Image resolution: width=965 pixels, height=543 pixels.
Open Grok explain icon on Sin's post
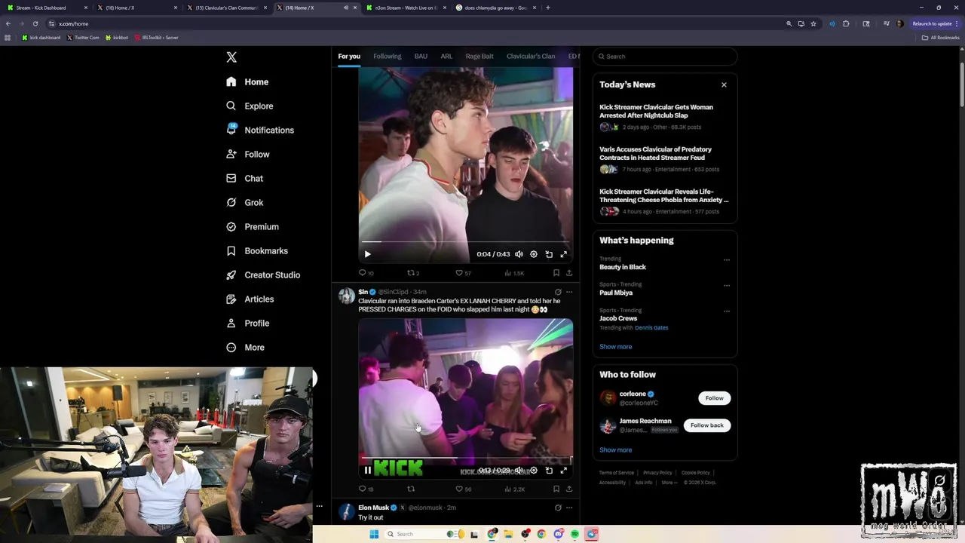click(x=558, y=292)
